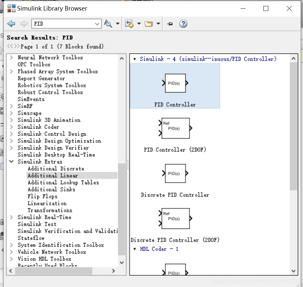Select Vehicle Network Toolbox
Image resolution: width=303 pixels, height=287 pixels.
[52, 252]
